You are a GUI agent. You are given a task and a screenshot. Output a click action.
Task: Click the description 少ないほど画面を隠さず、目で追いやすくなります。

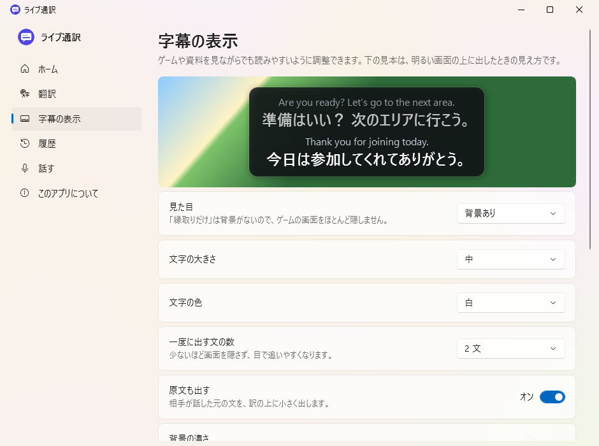click(251, 355)
